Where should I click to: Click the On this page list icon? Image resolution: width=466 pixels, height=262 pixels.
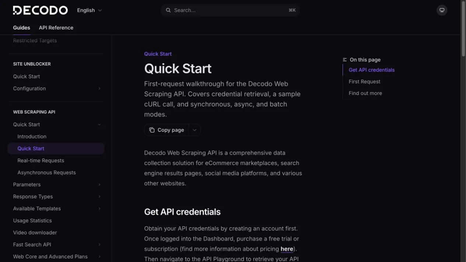(x=345, y=60)
